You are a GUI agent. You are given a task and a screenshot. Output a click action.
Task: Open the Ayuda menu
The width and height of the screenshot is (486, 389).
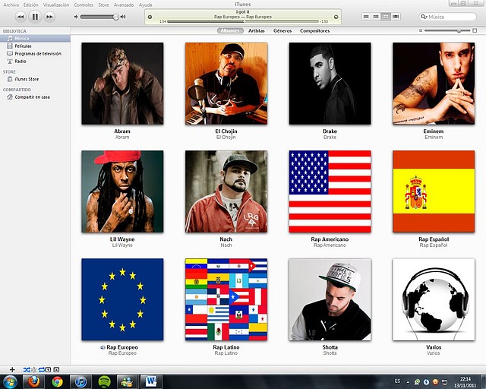point(145,5)
